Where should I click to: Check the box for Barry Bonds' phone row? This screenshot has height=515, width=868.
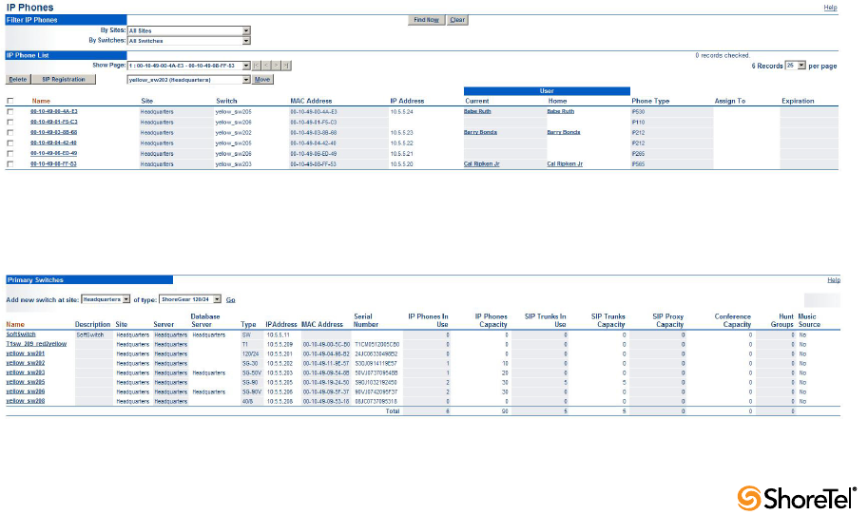[x=10, y=133]
